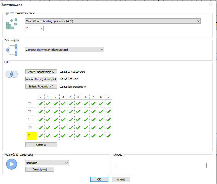Select the column 4 header in the grid
217x184 pixels.
[71, 97]
